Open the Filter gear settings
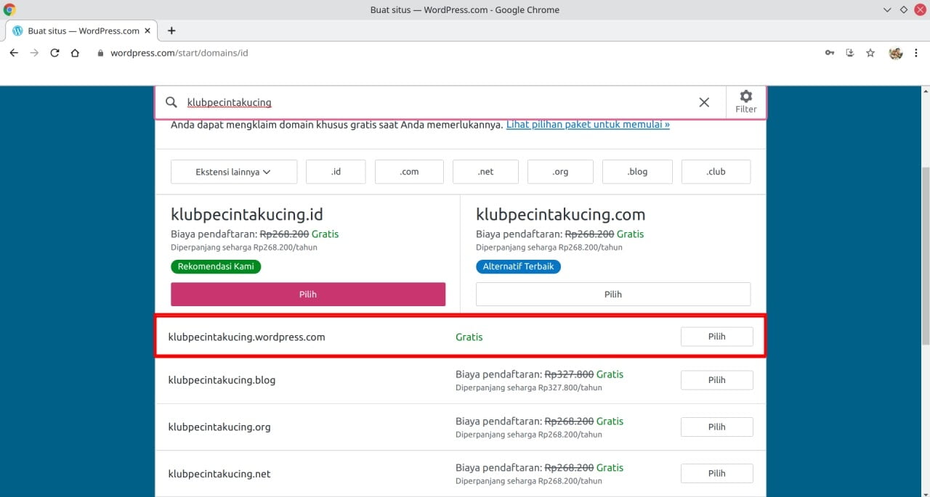The height and width of the screenshot is (497, 930). [x=746, y=102]
